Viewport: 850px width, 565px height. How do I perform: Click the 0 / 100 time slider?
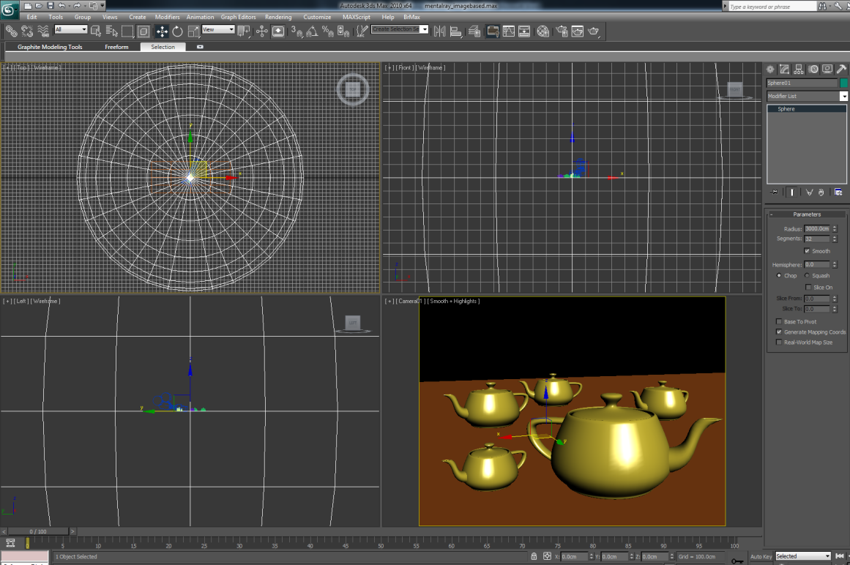click(38, 531)
